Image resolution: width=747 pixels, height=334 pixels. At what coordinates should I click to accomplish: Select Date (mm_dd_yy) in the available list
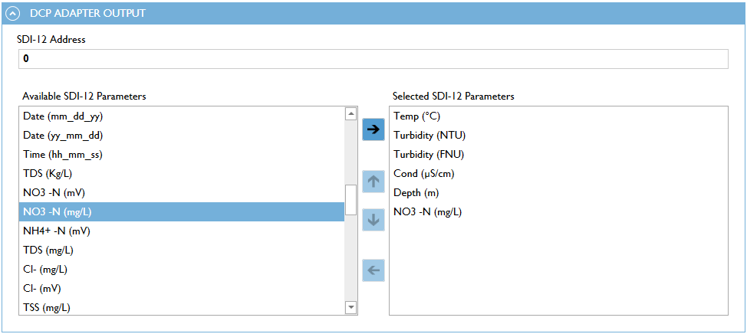tap(63, 116)
